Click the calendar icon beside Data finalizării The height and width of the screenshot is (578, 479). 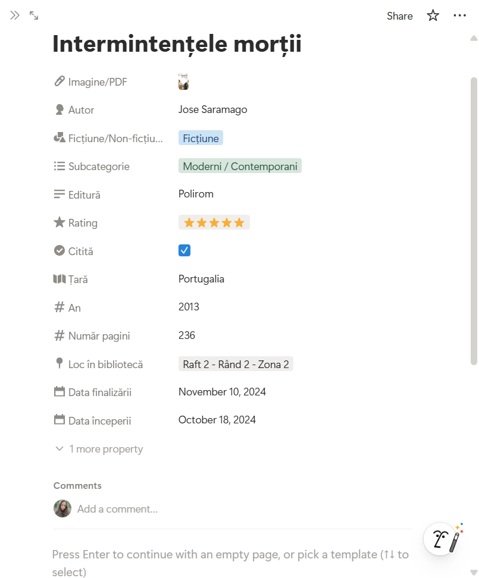pyautogui.click(x=60, y=392)
